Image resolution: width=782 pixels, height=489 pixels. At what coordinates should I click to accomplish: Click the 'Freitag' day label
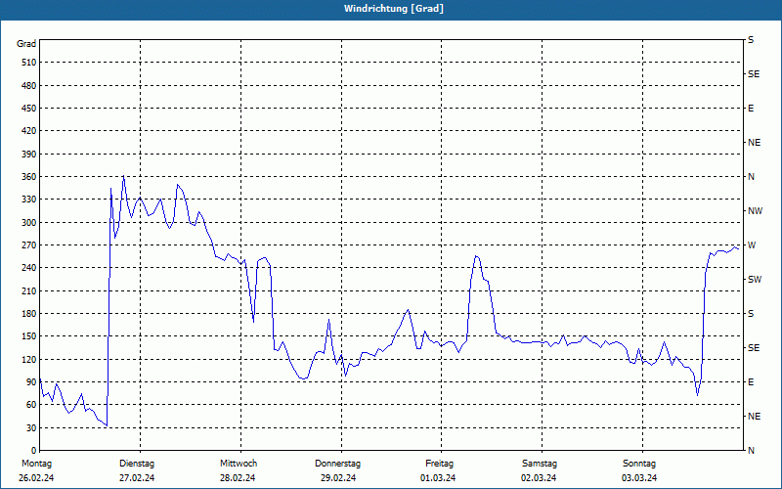coord(439,464)
